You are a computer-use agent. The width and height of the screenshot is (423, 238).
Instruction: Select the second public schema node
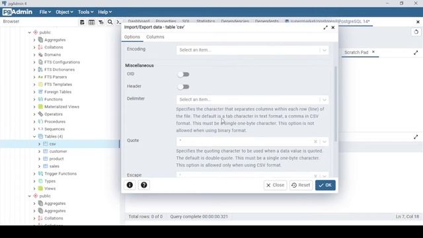pyautogui.click(x=45, y=196)
